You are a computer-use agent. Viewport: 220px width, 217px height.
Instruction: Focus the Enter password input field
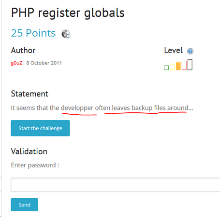pos(116,185)
